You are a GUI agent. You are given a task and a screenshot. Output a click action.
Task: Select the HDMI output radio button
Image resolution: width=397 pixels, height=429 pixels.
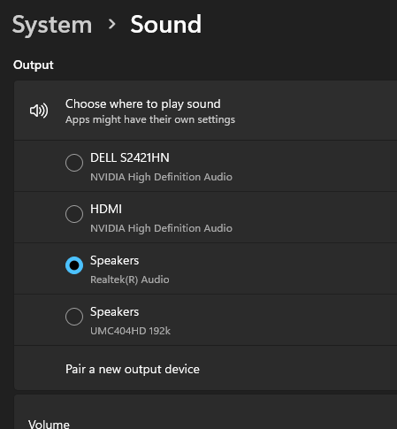point(74,214)
